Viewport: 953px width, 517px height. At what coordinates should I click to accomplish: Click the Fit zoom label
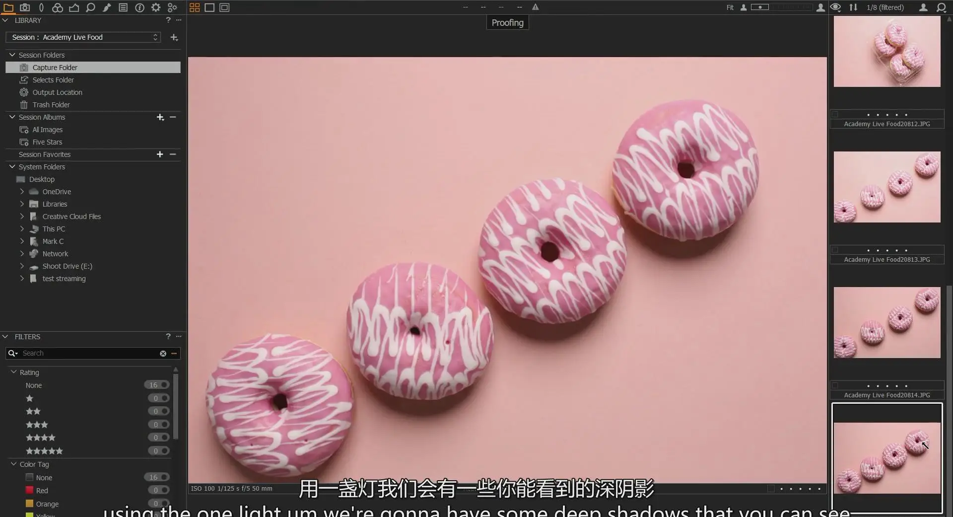pos(730,7)
